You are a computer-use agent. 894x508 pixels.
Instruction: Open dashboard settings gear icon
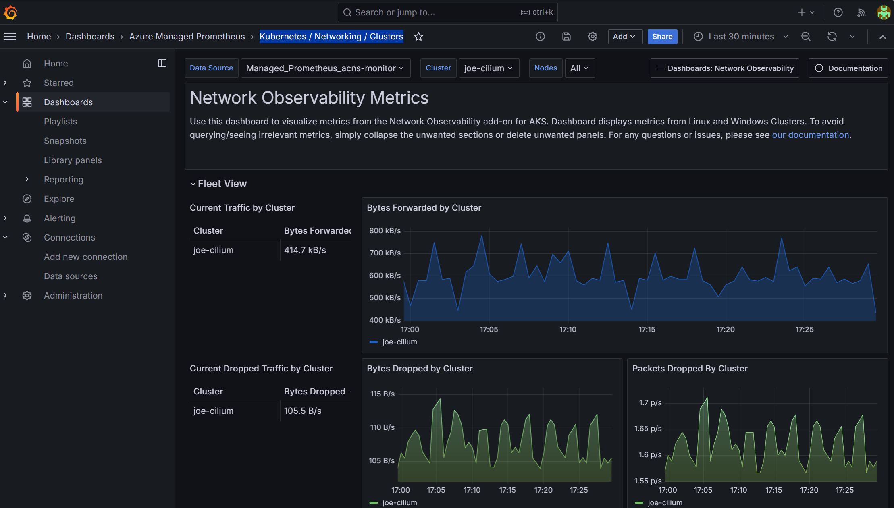pyautogui.click(x=593, y=37)
